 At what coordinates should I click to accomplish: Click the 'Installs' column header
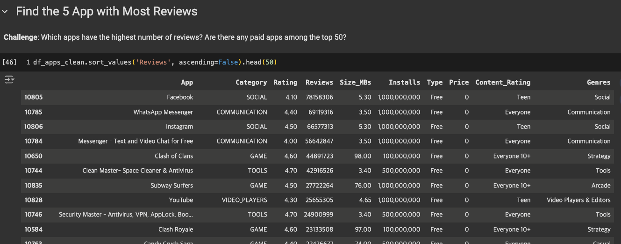(x=405, y=82)
